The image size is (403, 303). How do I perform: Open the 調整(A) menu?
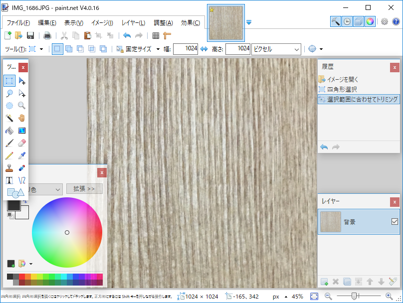pos(163,23)
